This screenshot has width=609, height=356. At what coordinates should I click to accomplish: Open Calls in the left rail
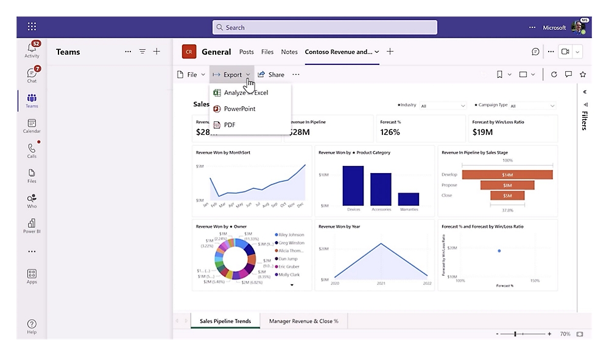tap(32, 151)
